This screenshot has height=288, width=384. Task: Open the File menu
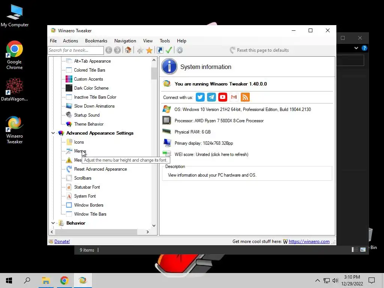click(53, 41)
